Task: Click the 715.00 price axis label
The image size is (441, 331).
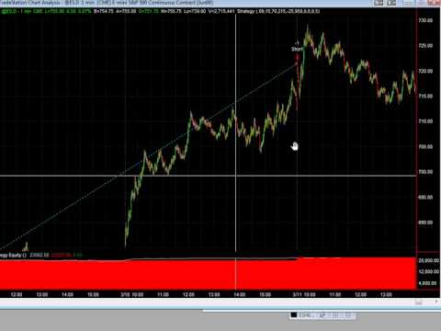Action: coord(425,97)
